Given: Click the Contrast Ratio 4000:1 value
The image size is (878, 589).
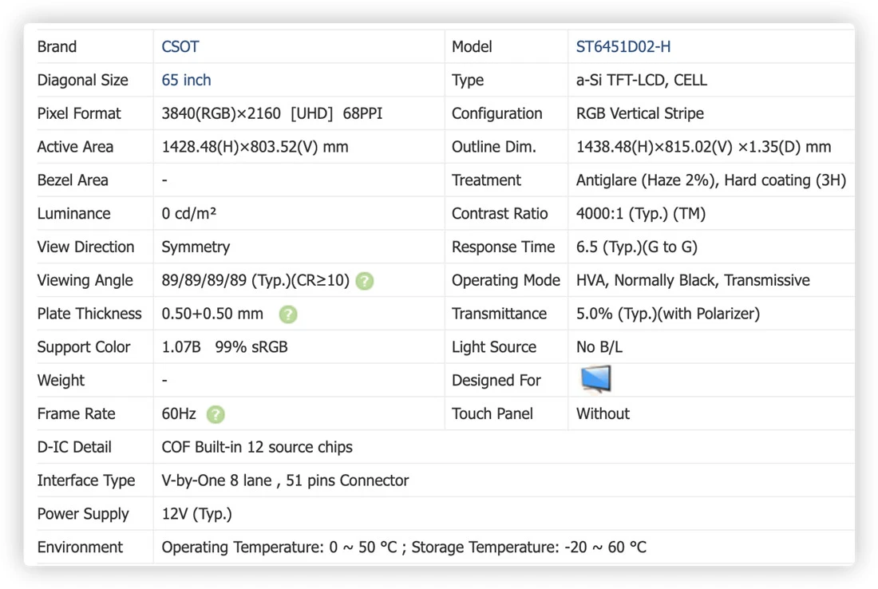Looking at the screenshot, I should click(641, 213).
